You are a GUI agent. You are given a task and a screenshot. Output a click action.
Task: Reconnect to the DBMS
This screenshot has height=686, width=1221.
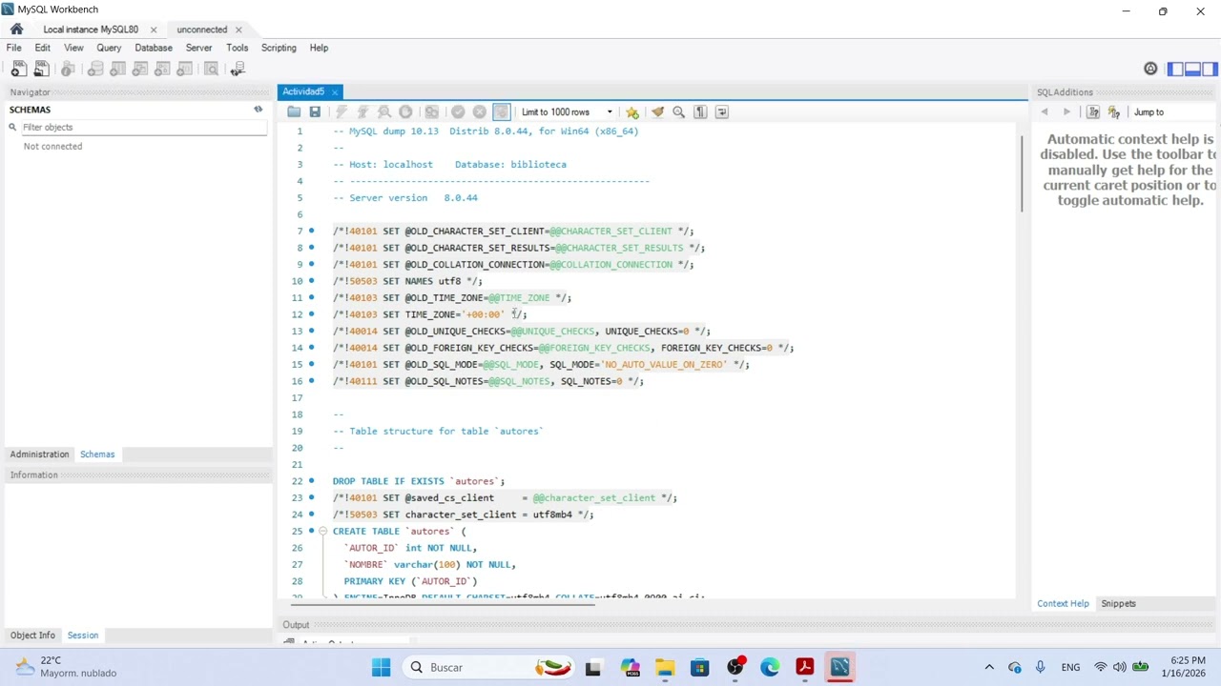pos(238,69)
